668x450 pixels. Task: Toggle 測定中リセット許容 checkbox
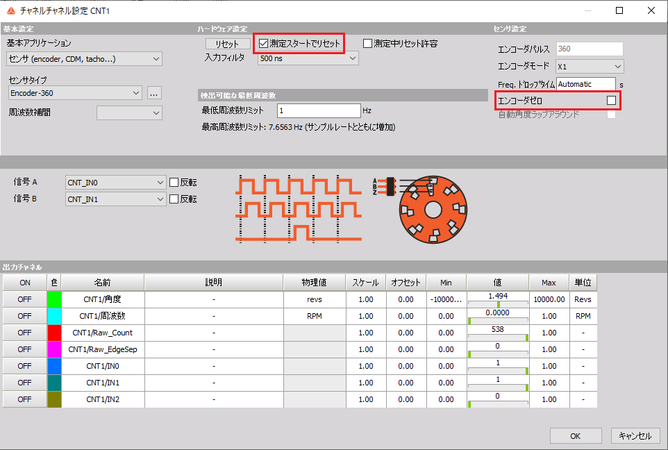(x=367, y=44)
